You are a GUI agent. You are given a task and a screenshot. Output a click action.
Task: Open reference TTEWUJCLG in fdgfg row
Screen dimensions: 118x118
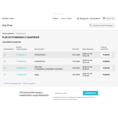pos(21,75)
